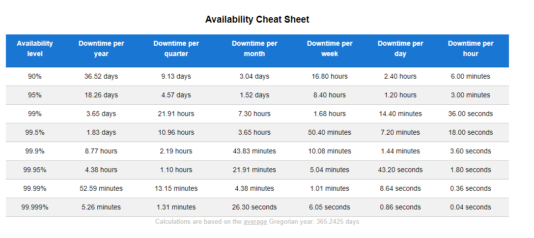Select the 99.95% availability level cell
Image resolution: width=534 pixels, height=238 pixels.
click(35, 170)
